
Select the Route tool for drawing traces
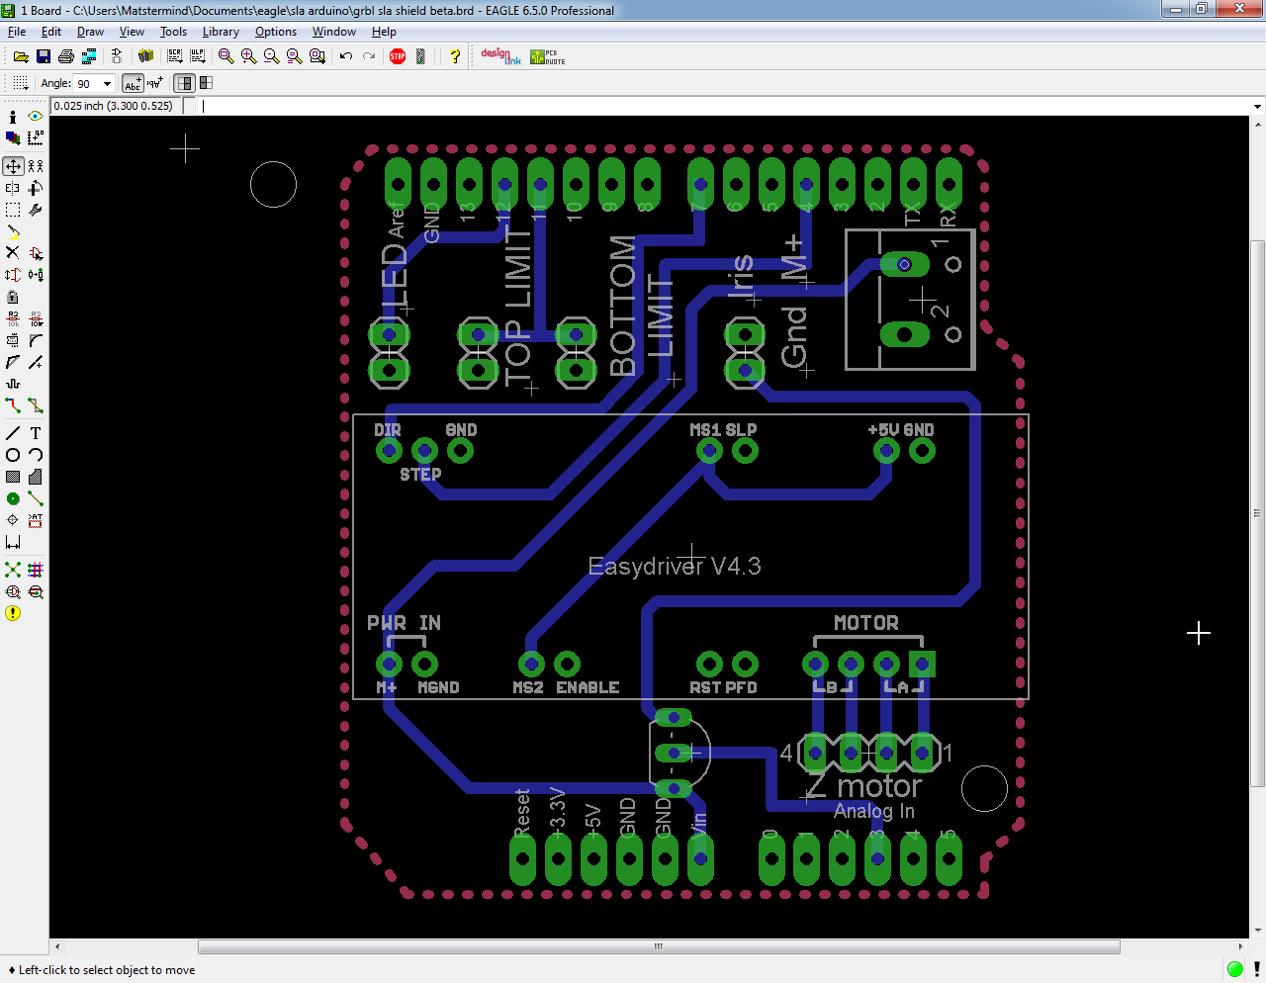click(x=13, y=404)
